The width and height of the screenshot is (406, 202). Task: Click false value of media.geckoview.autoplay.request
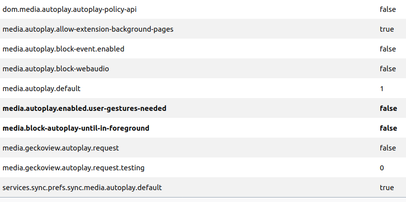click(x=388, y=148)
